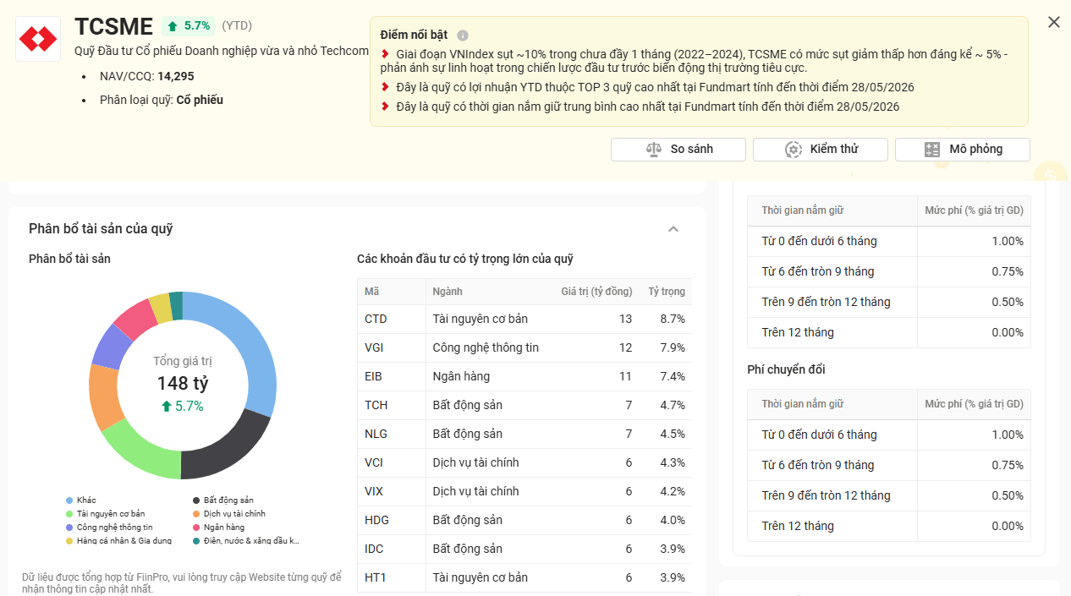Open the Mô phỏng simulation button
Screen dimensions: 1071x596
click(963, 150)
